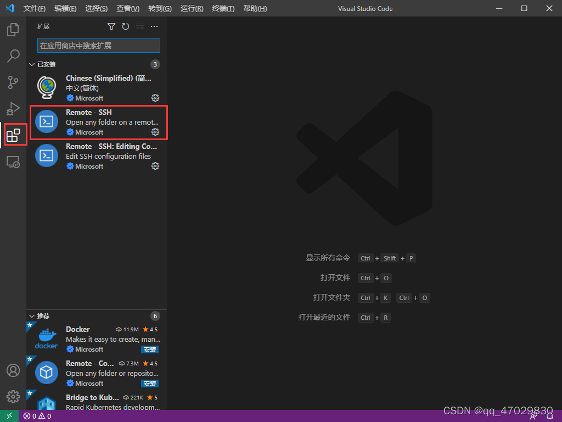Open the 转到(G) menu

click(160, 8)
